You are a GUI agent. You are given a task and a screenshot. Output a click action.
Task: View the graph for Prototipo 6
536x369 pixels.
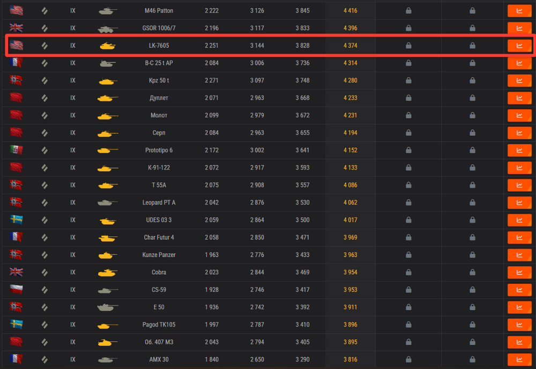tap(519, 150)
